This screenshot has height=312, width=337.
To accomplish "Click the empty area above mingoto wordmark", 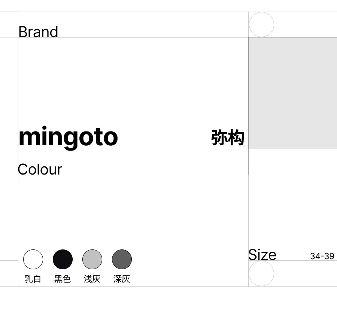I will (133, 79).
